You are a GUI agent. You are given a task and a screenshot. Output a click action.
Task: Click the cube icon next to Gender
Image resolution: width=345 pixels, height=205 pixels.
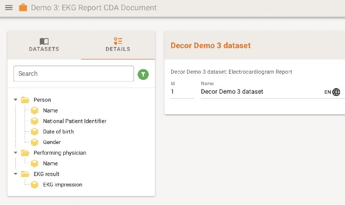35,142
